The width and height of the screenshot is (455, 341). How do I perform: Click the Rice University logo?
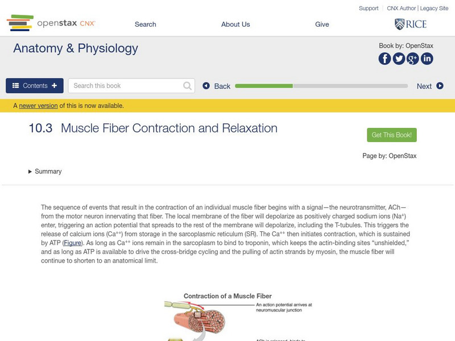[x=410, y=24]
